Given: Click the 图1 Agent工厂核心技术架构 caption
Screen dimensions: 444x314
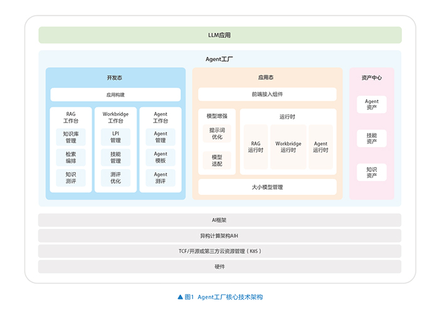Looking at the screenshot, I should coord(224,297).
